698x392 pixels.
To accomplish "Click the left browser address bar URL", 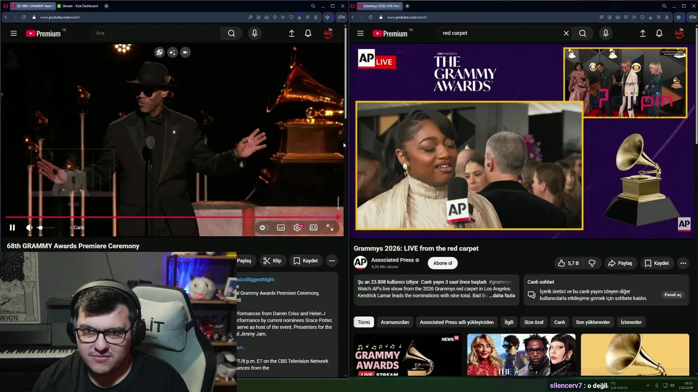I will coord(60,17).
